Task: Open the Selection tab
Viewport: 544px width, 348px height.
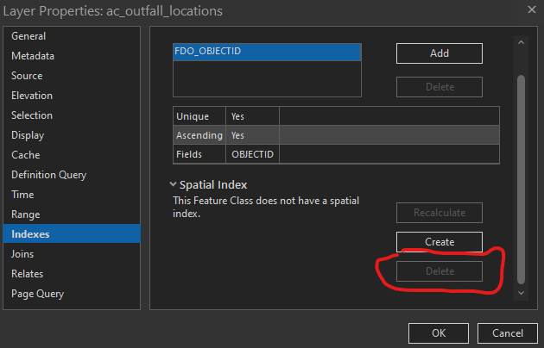Action: tap(32, 115)
